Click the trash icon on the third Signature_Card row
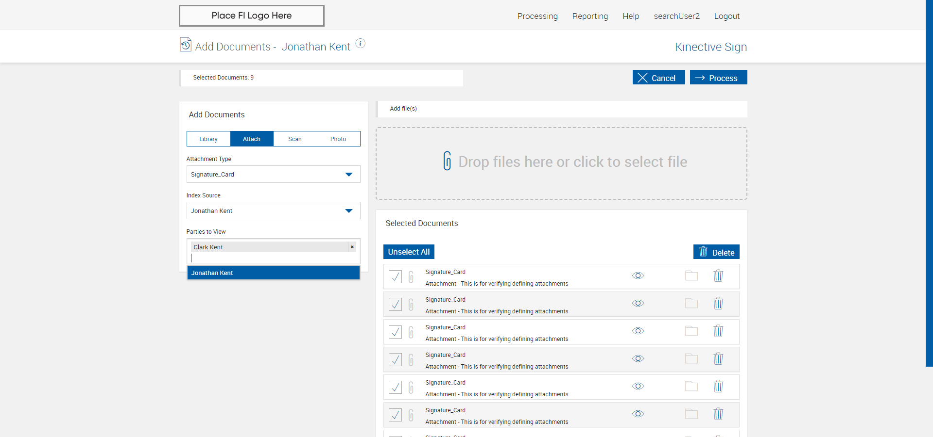The image size is (933, 437). click(x=718, y=331)
